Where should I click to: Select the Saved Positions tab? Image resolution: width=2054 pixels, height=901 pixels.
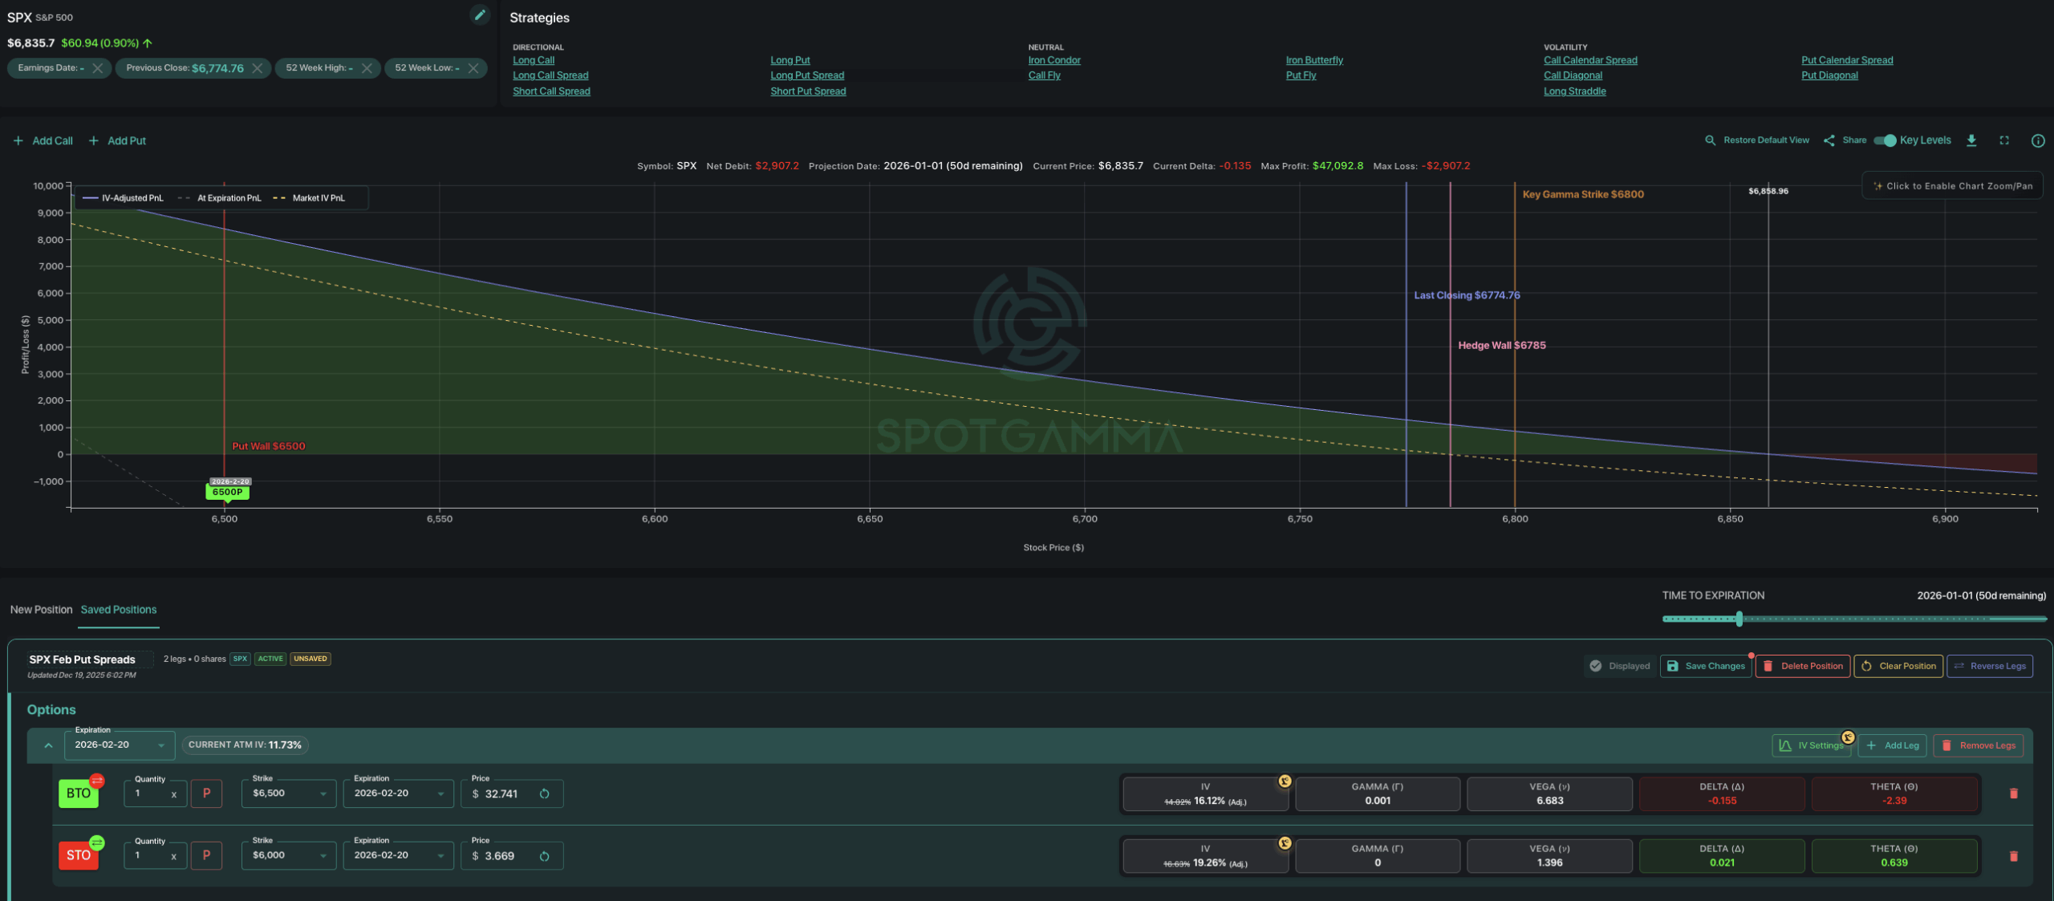tap(119, 610)
